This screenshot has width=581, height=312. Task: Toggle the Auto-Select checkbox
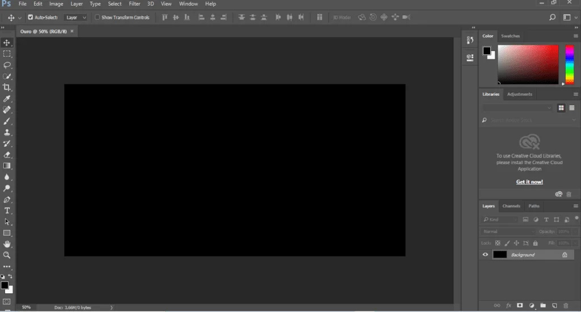(x=31, y=17)
